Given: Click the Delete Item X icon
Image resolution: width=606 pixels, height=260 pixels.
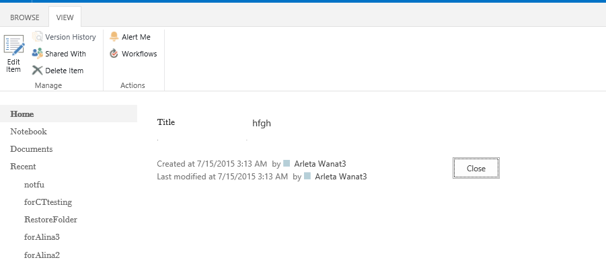Looking at the screenshot, I should click(x=37, y=71).
